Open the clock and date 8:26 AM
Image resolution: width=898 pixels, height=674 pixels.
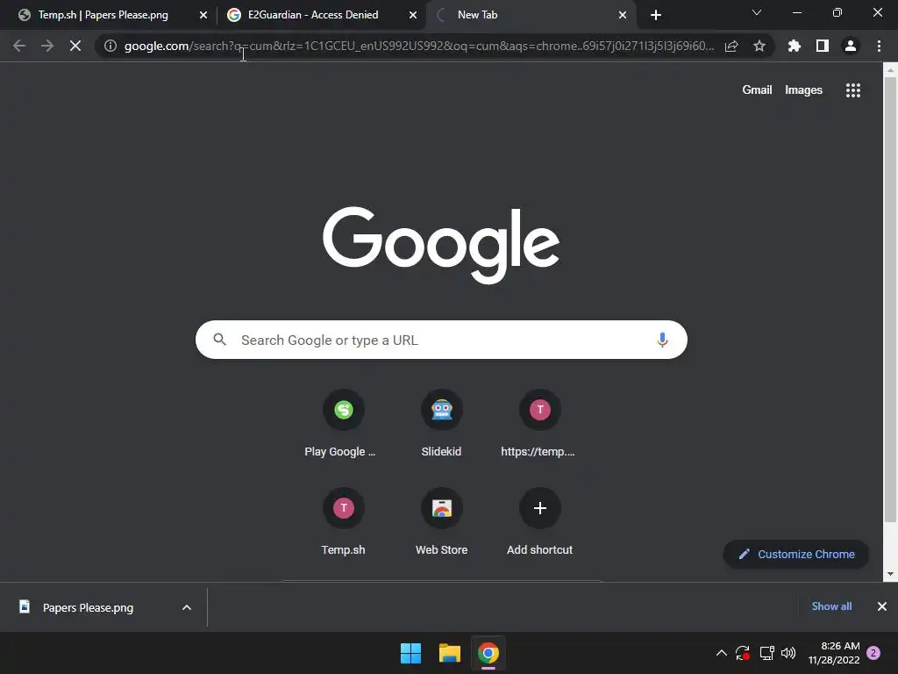tap(834, 653)
